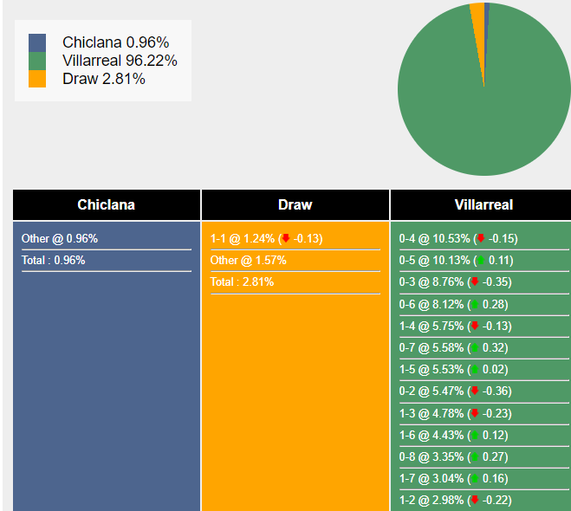Image resolution: width=571 pixels, height=511 pixels.
Task: Click the red down arrow on 1-2 row
Action: [x=474, y=500]
